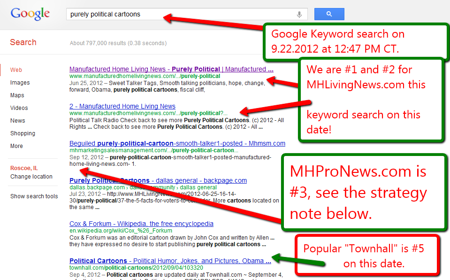This screenshot has width=450, height=280.
Task: Select the Web search category
Action: point(16,70)
